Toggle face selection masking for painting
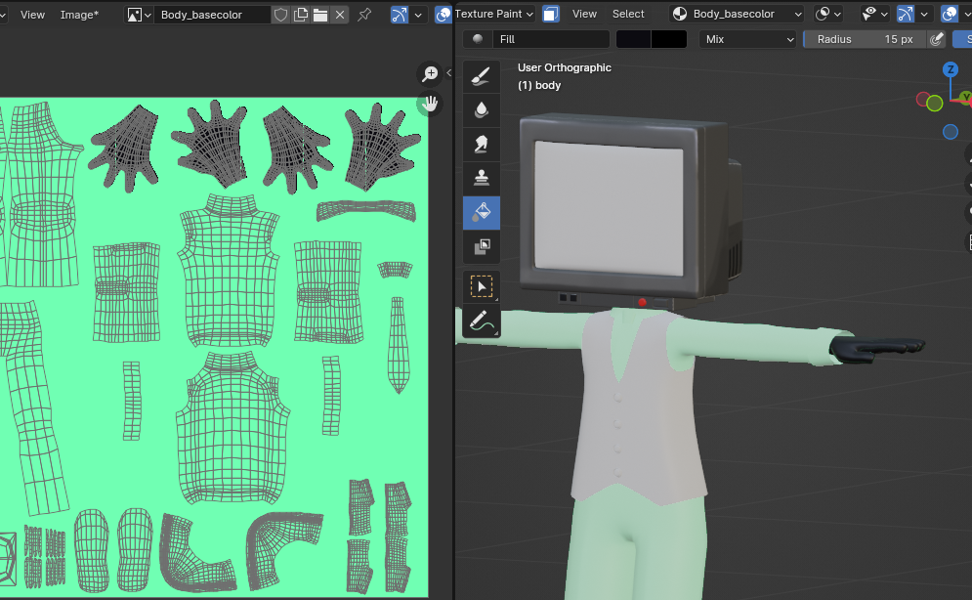Viewport: 972px width, 600px height. [551, 14]
